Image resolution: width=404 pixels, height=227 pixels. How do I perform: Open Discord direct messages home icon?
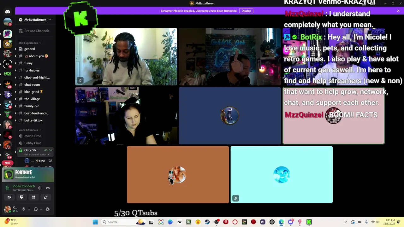click(8, 12)
